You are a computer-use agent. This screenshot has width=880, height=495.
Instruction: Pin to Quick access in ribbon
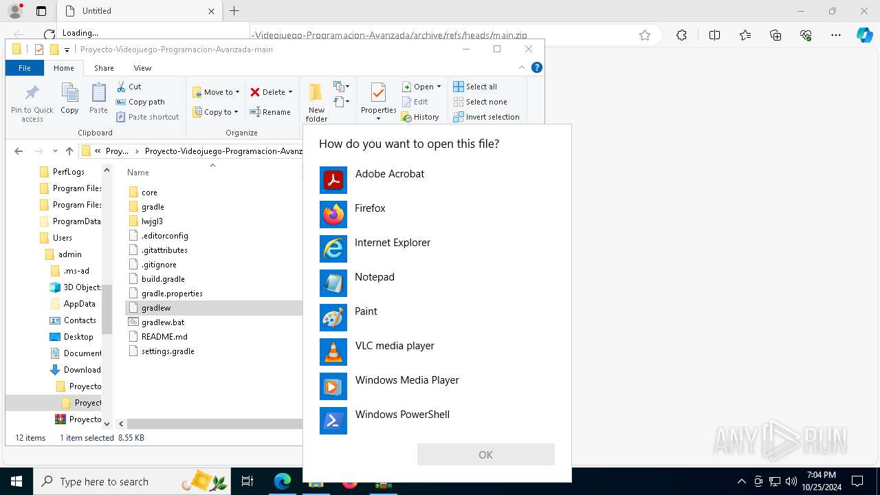[32, 102]
